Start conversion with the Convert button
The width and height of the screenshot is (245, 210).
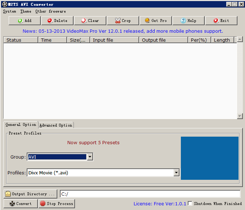21,204
